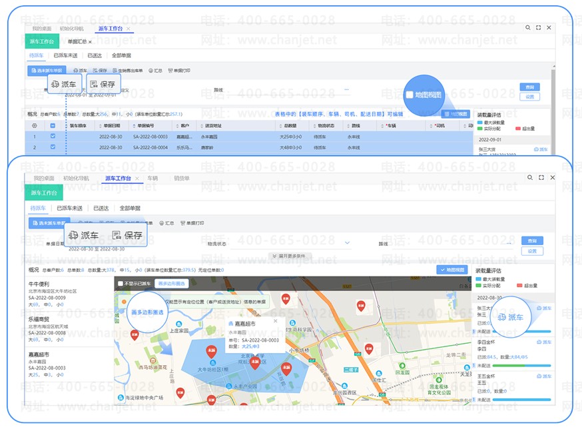Click the 上庄家园 map point icon
Viewport: 582px width, 427px height.
coord(179,324)
